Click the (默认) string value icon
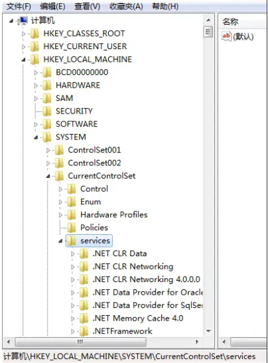The width and height of the screenshot is (268, 363). pyautogui.click(x=226, y=36)
